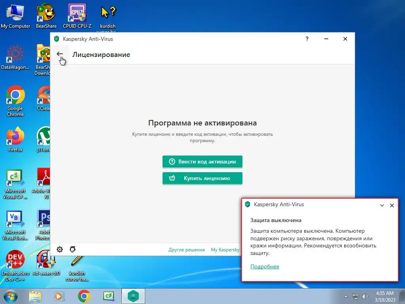Viewport: 405px width, 304px height.
Task: Open network icon in system tray
Action: (356, 296)
